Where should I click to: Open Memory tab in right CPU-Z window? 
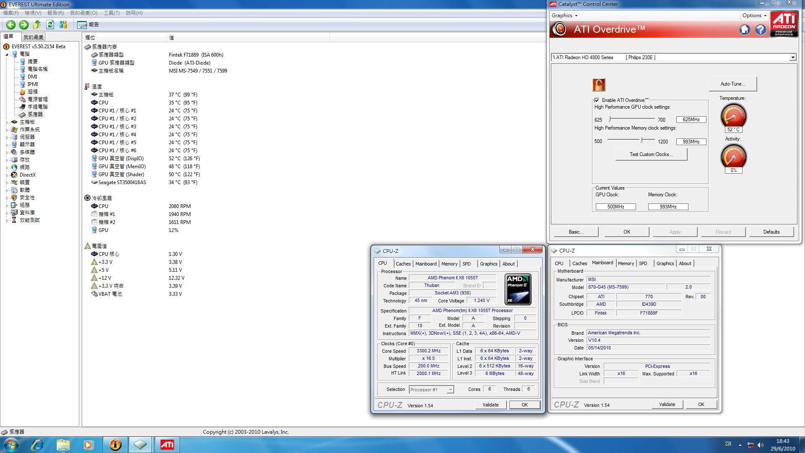pyautogui.click(x=626, y=263)
